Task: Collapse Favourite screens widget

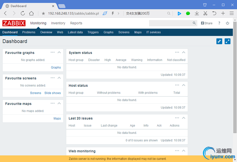Action: click(x=59, y=78)
